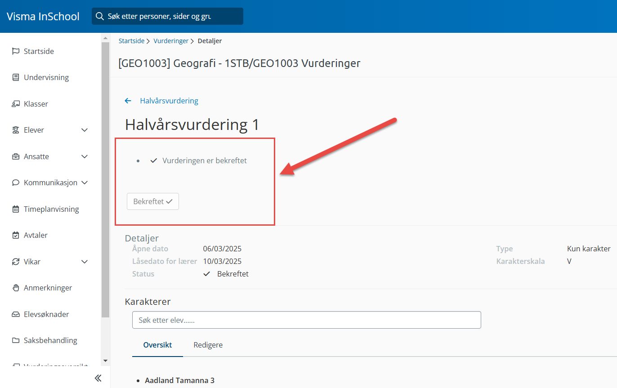Open Startside in the sidebar menu
Screen dimensions: 617x388
click(39, 51)
